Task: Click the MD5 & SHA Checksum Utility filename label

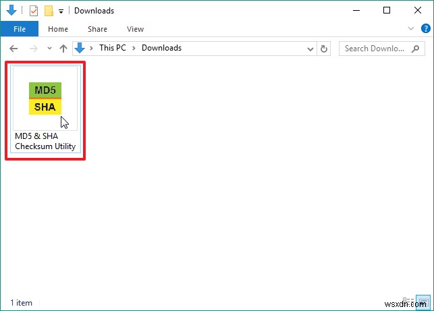Action: pyautogui.click(x=45, y=141)
